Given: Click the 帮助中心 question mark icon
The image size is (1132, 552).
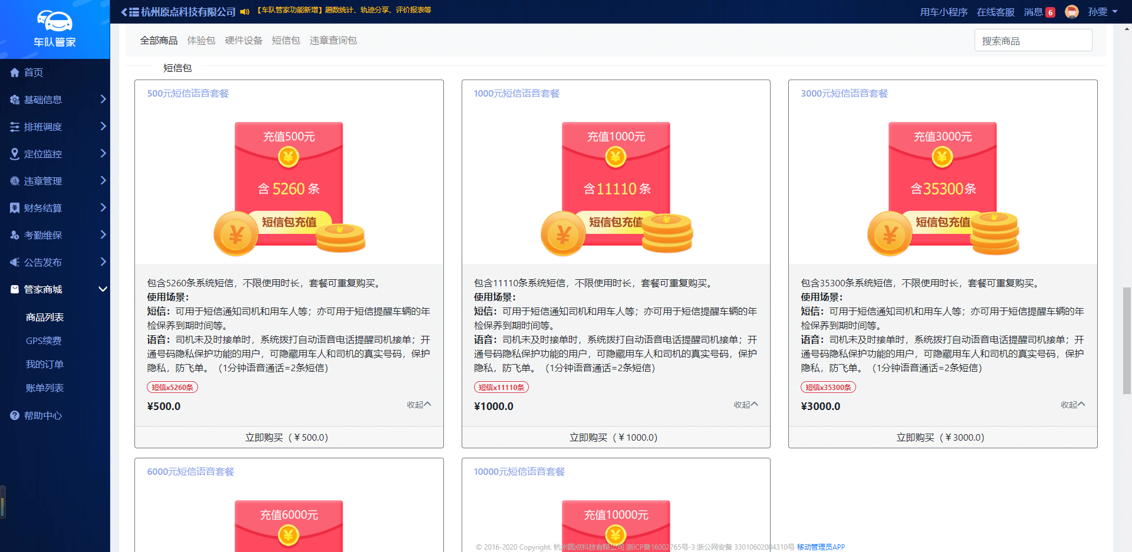Looking at the screenshot, I should 15,415.
